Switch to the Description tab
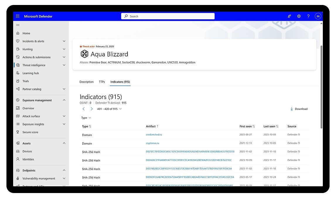 click(x=86, y=82)
